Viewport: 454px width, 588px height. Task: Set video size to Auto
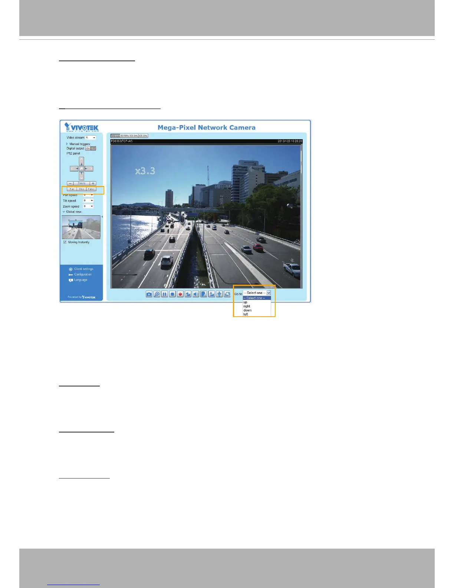tap(116, 136)
